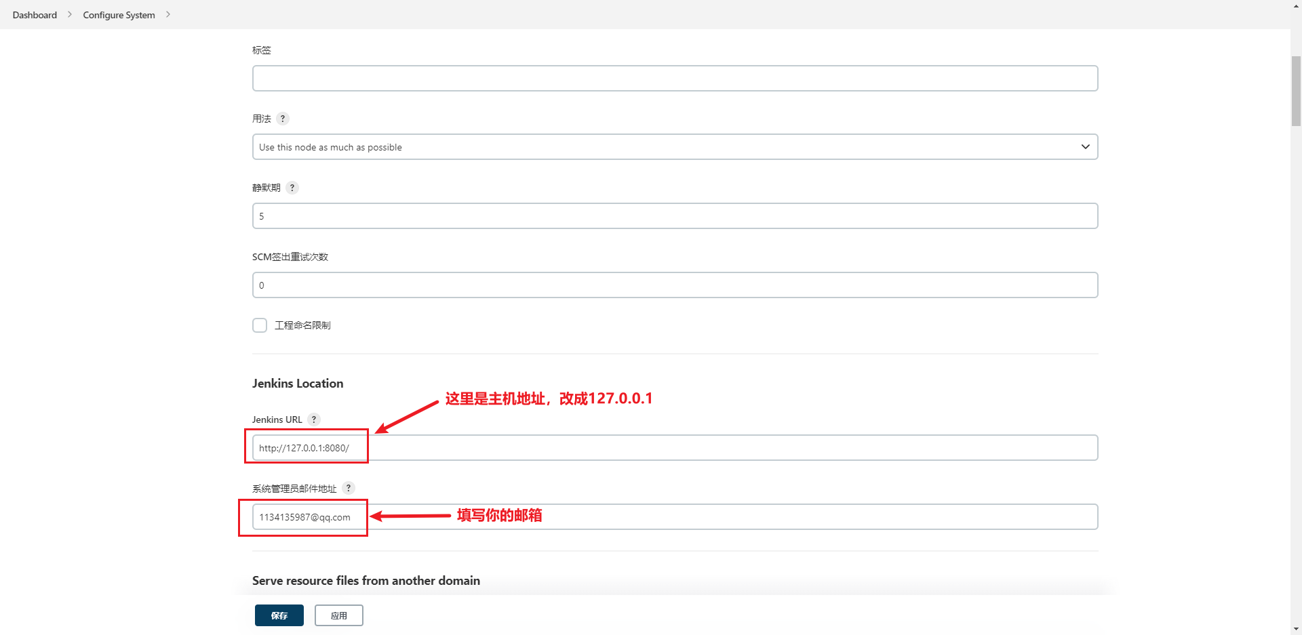Click the 保存 save button

(279, 615)
